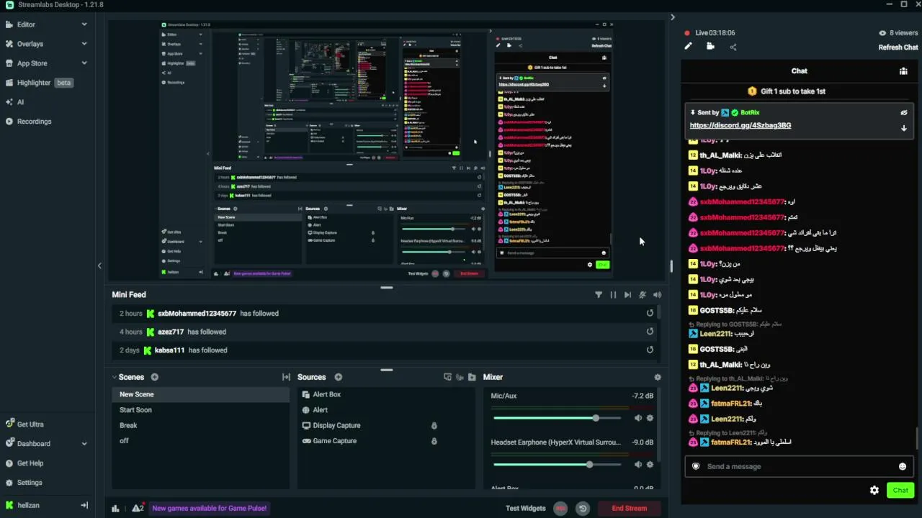Open Headset Earphone settings gear
Viewport: 922px width, 518px height.
pyautogui.click(x=650, y=465)
